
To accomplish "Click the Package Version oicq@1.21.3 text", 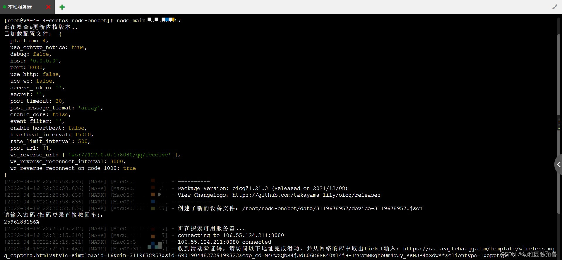I will pyautogui.click(x=262, y=189).
